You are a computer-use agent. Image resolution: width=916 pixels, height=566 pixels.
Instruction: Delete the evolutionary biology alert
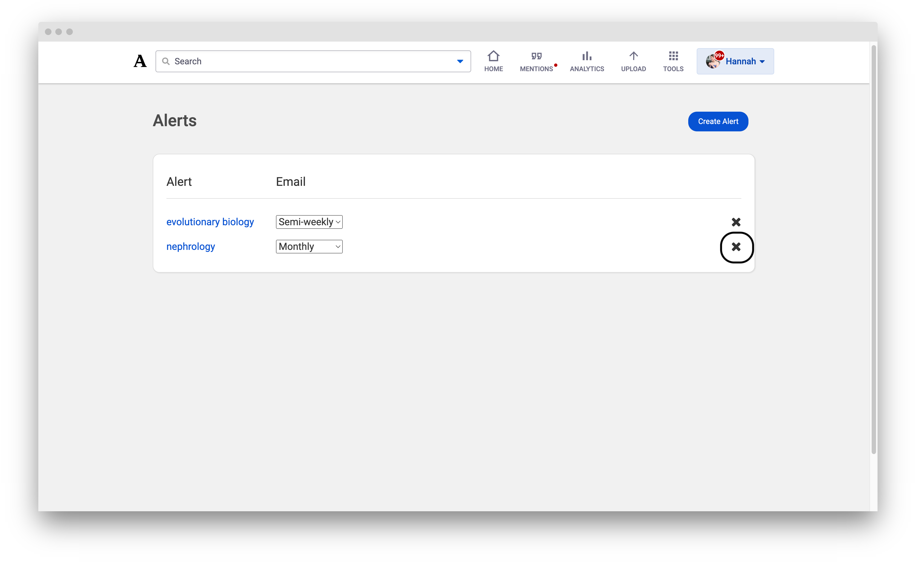coord(736,222)
